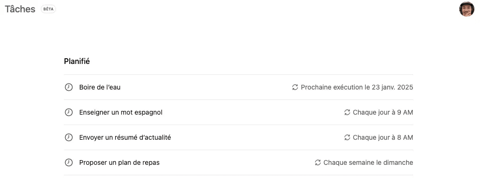Click the BÊTA badge next to Tâches
This screenshot has height=189, width=482.
(48, 9)
